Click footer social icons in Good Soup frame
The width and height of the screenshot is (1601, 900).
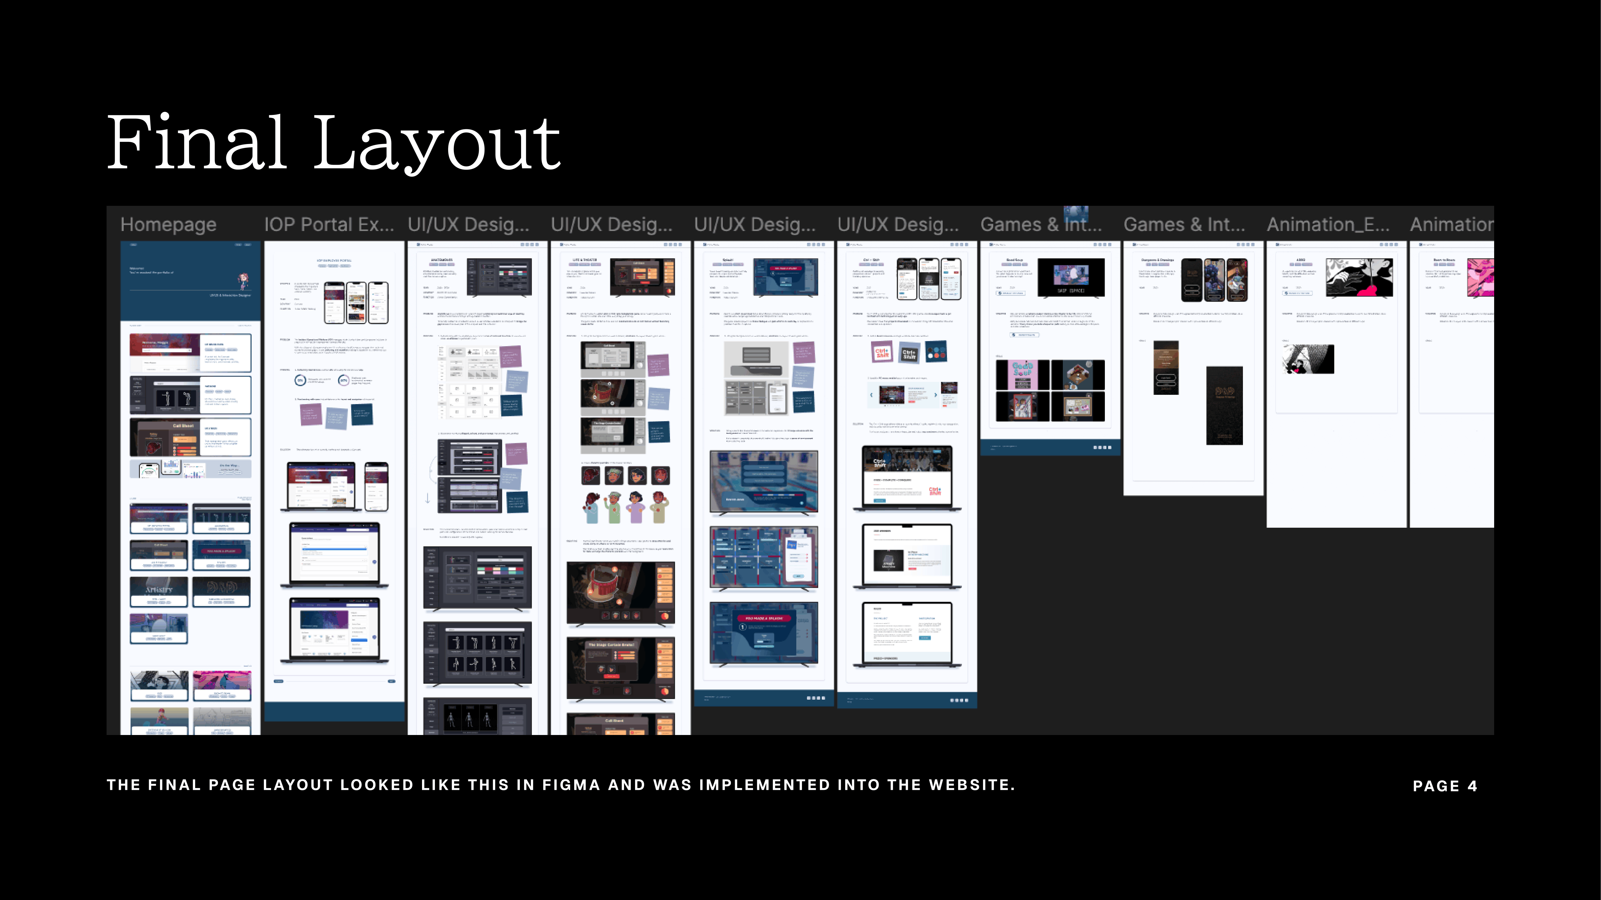[x=1102, y=447]
